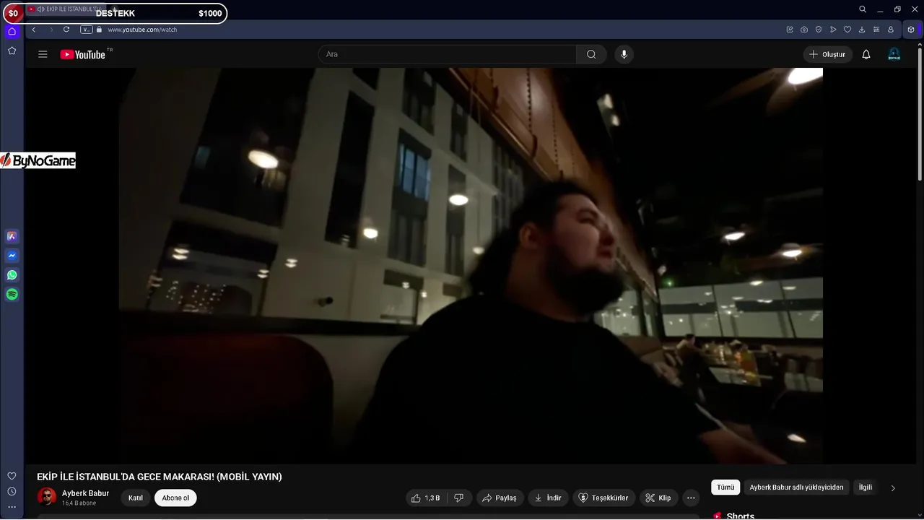Open the account avatar menu

[894, 54]
